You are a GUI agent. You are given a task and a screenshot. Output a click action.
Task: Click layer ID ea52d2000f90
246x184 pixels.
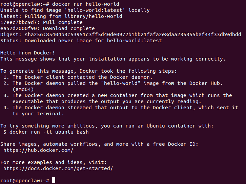coord(18,28)
